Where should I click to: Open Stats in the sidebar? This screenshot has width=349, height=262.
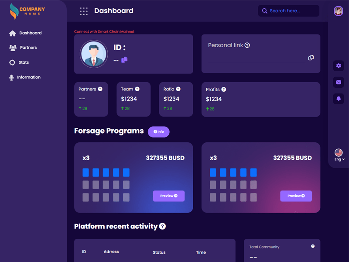coord(24,62)
